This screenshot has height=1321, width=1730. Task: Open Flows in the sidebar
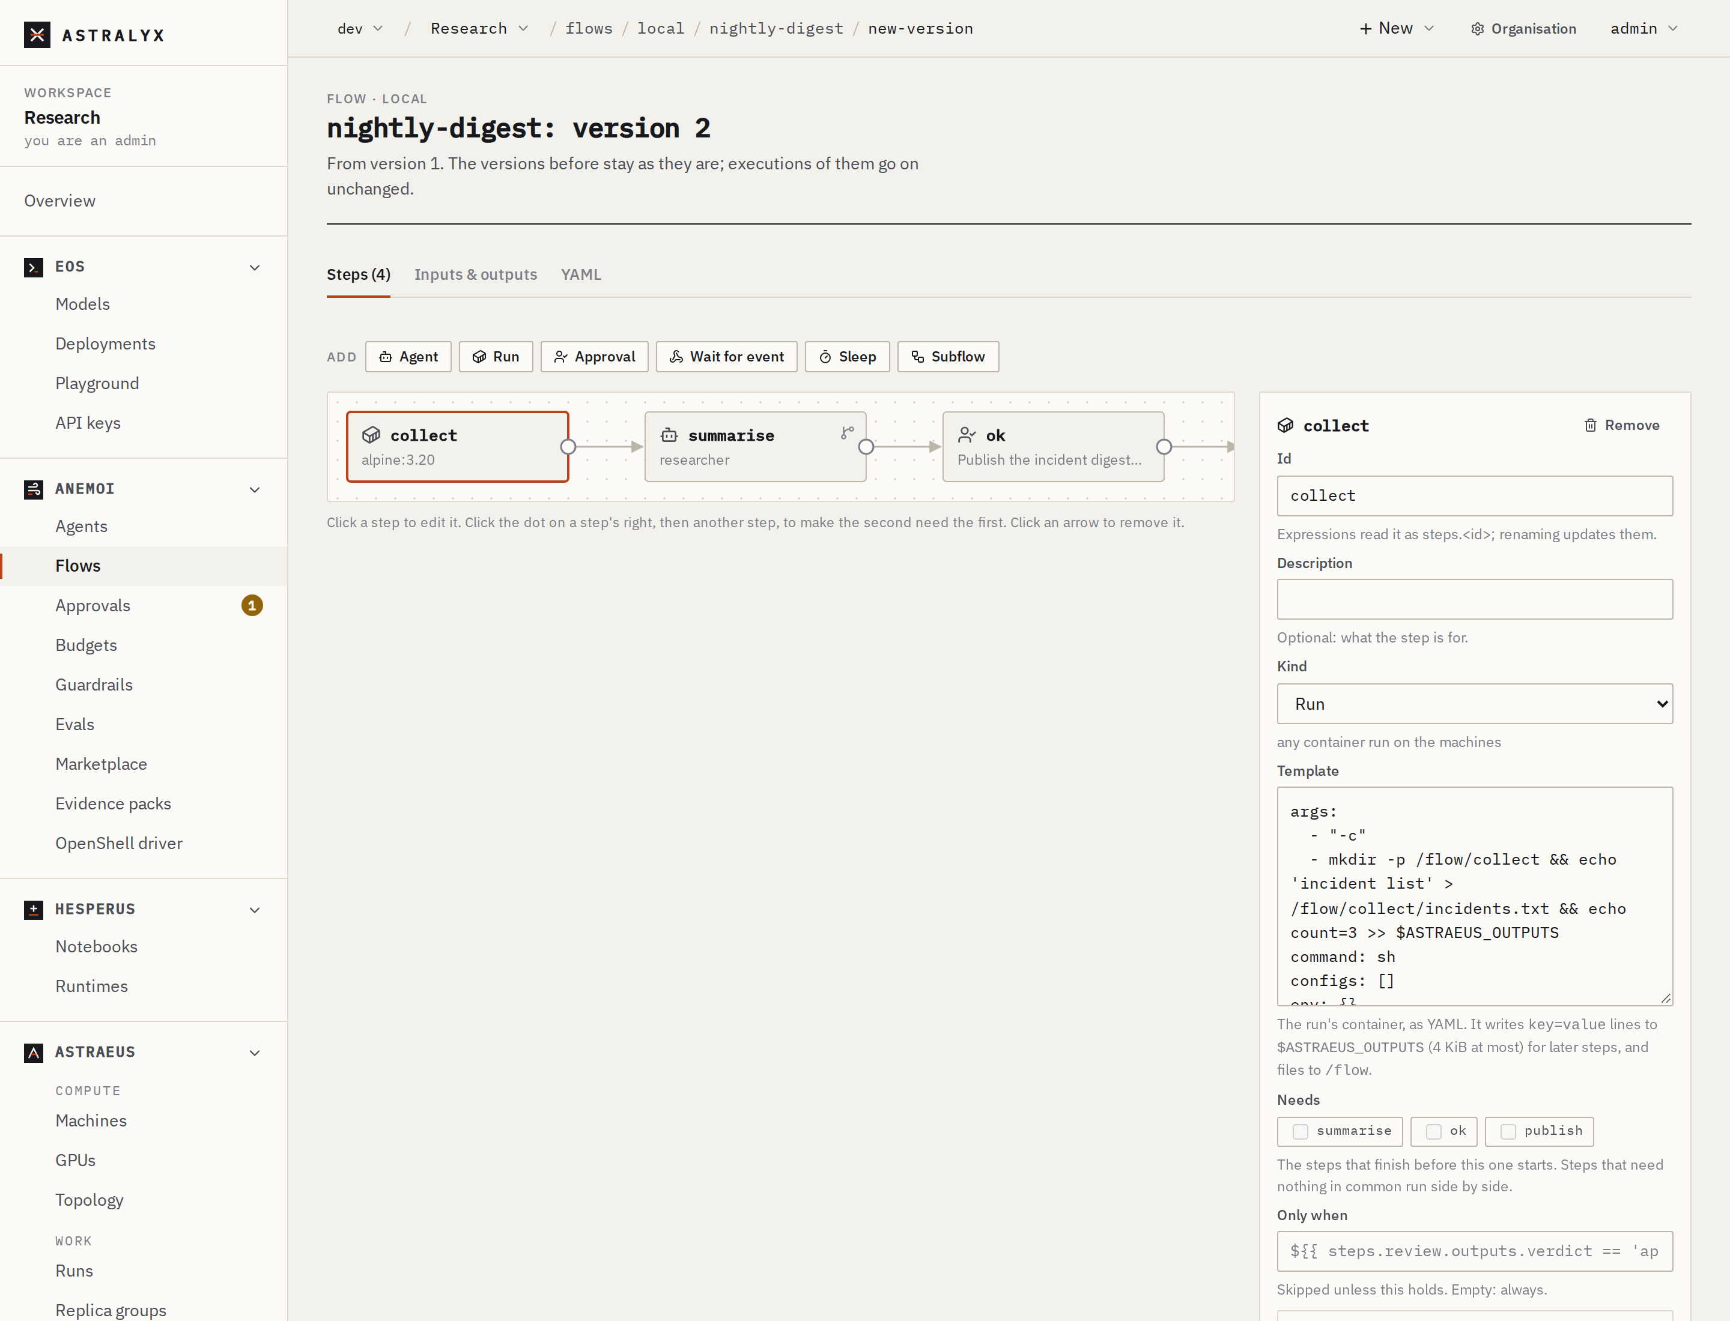[143, 566]
